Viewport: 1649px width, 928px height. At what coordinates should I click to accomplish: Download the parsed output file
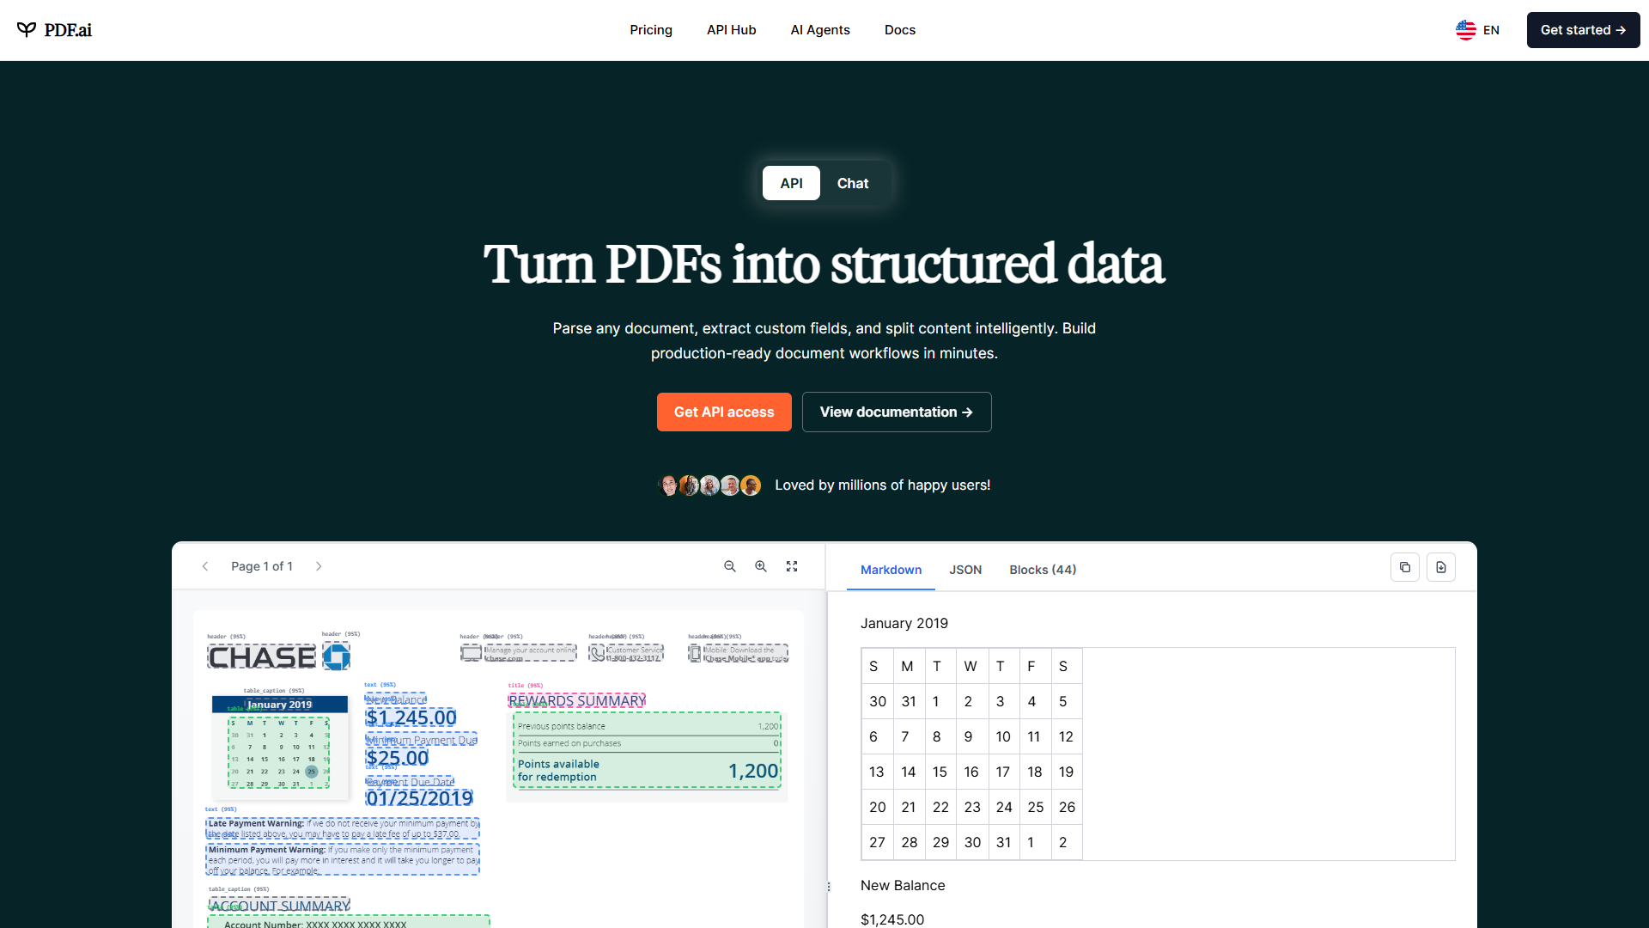tap(1441, 567)
